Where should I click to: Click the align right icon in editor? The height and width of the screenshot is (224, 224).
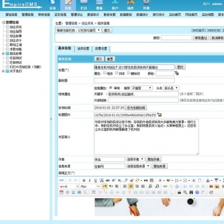[x=137, y=186]
